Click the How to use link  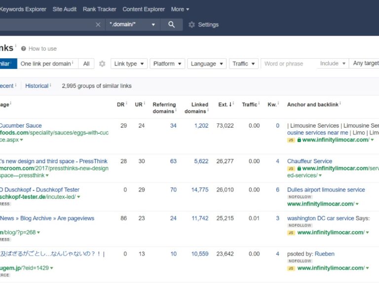tap(42, 49)
